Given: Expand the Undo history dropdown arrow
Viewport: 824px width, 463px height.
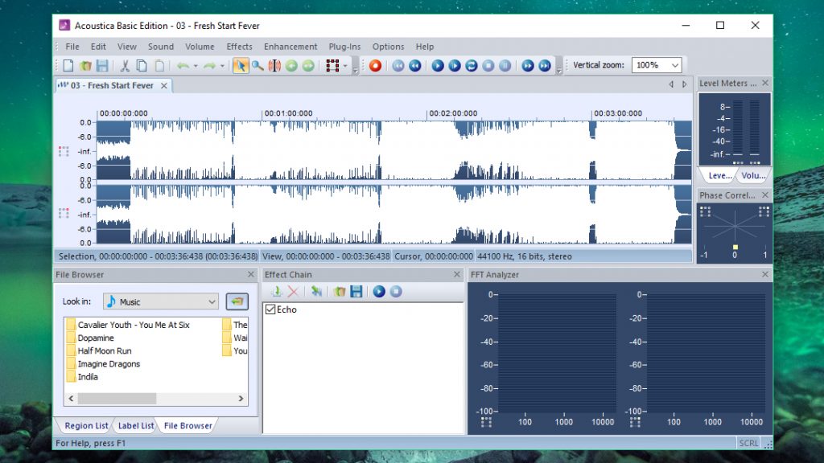Looking at the screenshot, I should coord(196,66).
